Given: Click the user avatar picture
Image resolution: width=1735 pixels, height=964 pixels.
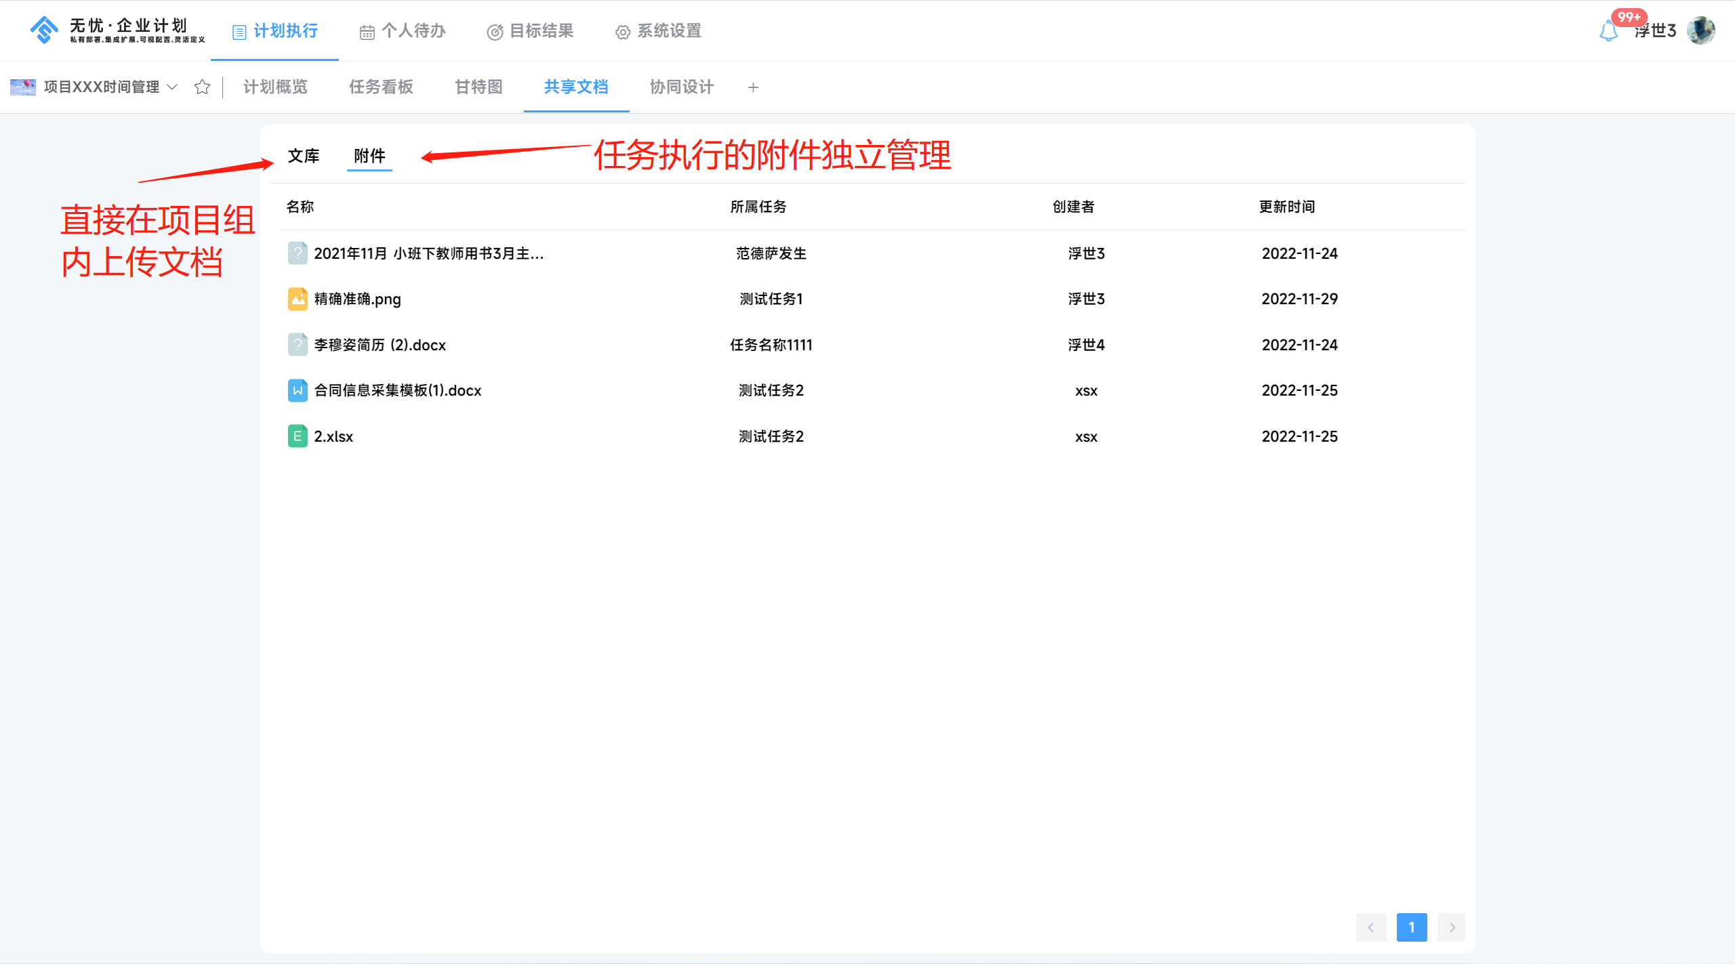Looking at the screenshot, I should [x=1701, y=30].
